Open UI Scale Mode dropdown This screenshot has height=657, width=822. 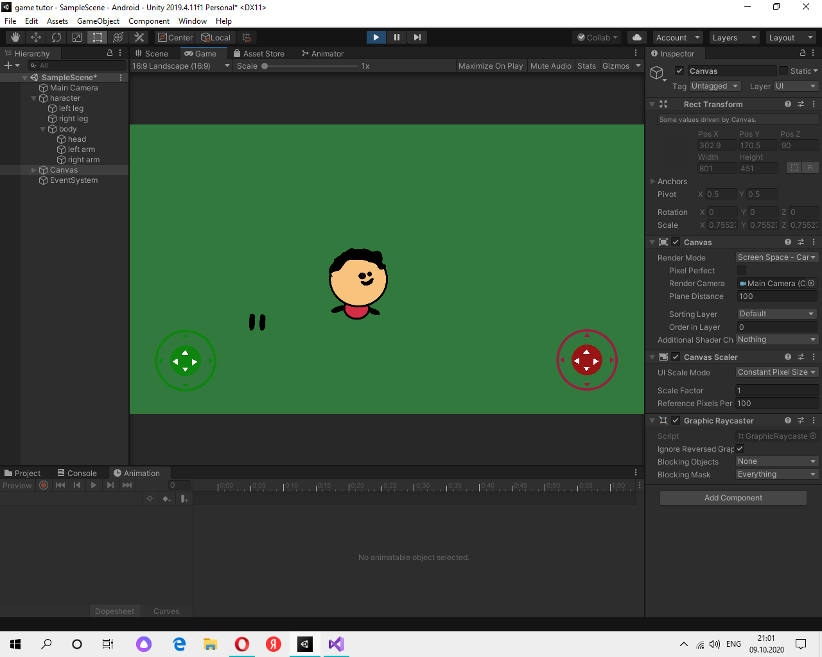(x=777, y=372)
